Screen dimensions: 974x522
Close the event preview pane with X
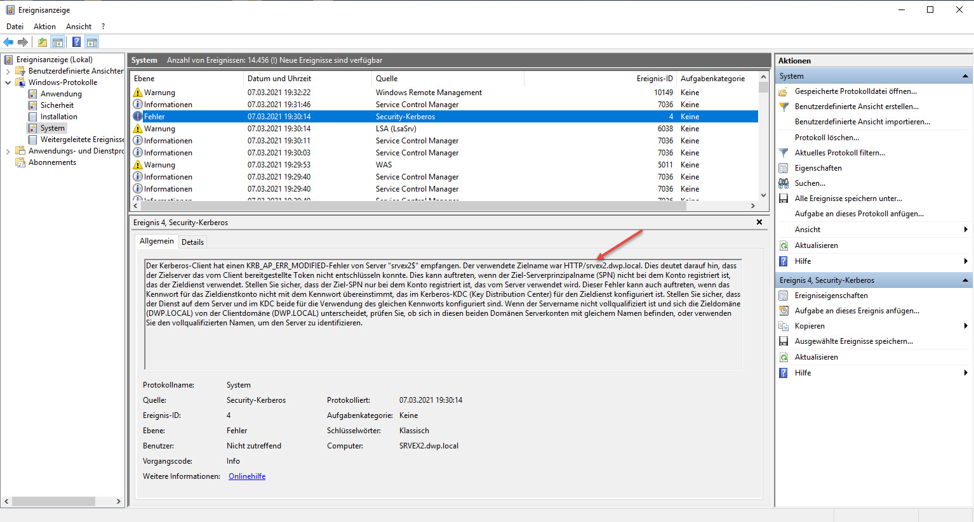(x=759, y=222)
